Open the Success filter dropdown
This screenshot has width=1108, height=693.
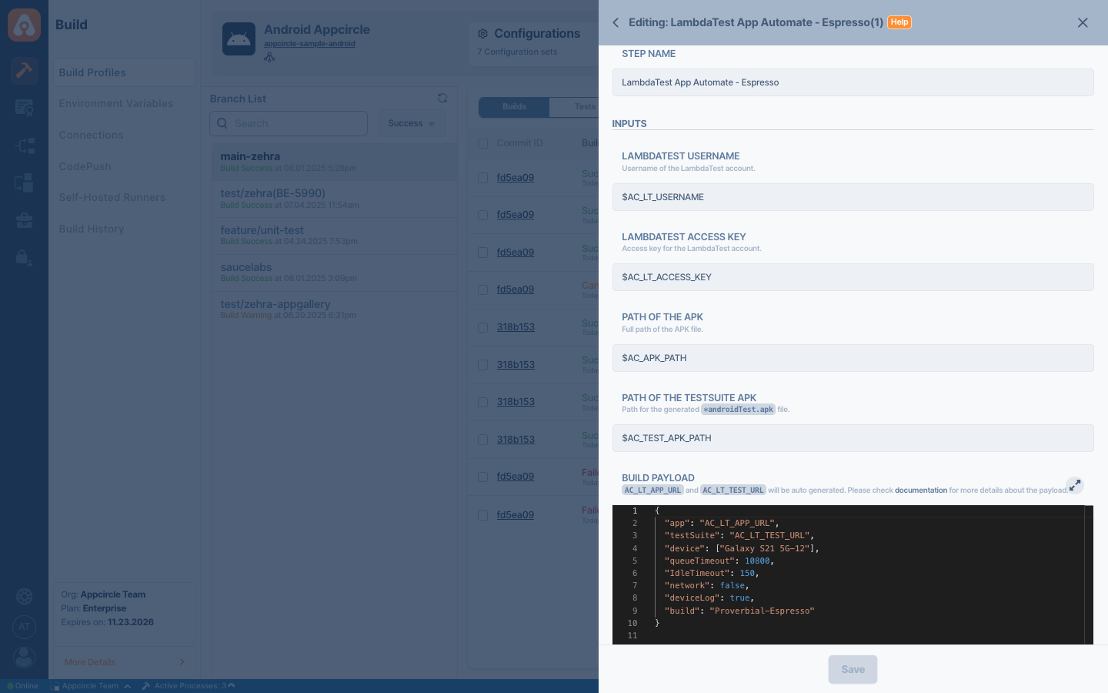411,123
